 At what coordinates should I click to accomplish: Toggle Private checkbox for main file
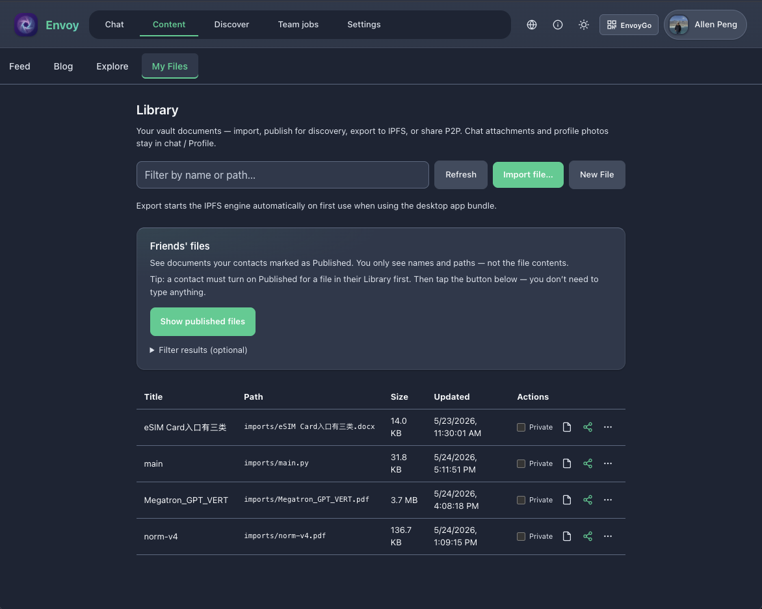pos(521,464)
